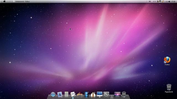Open the text editor paper-and-pen dock icon
The width and height of the screenshot is (177, 99).
(x=73, y=94)
